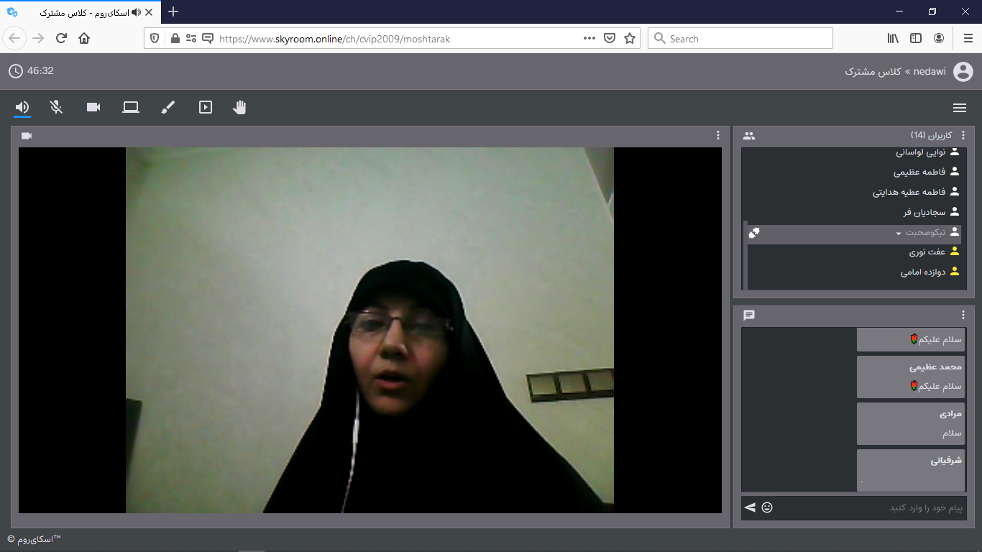
Task: Go forward in the browser
Action: point(38,39)
